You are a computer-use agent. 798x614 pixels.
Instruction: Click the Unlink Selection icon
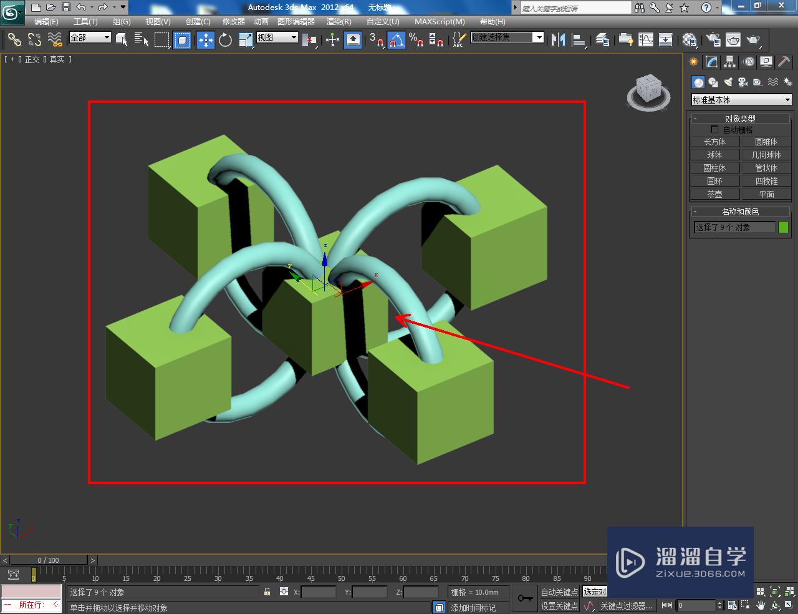click(x=34, y=40)
